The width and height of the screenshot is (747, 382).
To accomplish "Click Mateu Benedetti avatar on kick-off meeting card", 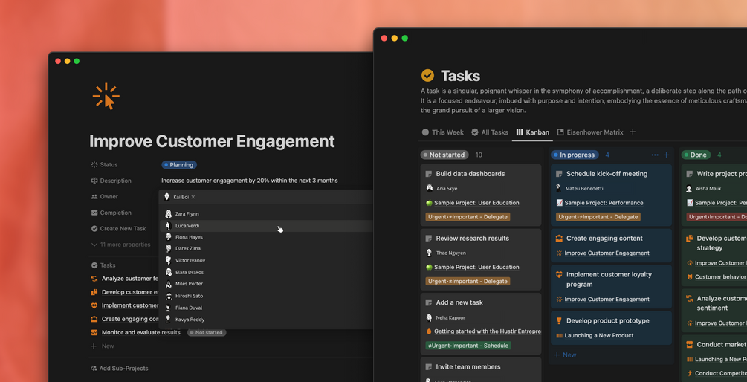I will 559,188.
